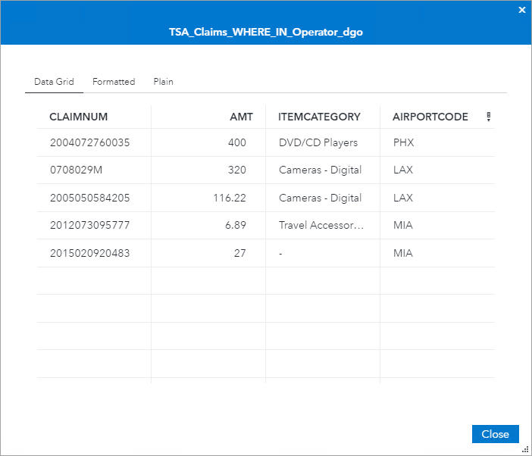This screenshot has height=456, width=532.
Task: Switch to the Data Grid tab
Action: pyautogui.click(x=54, y=82)
